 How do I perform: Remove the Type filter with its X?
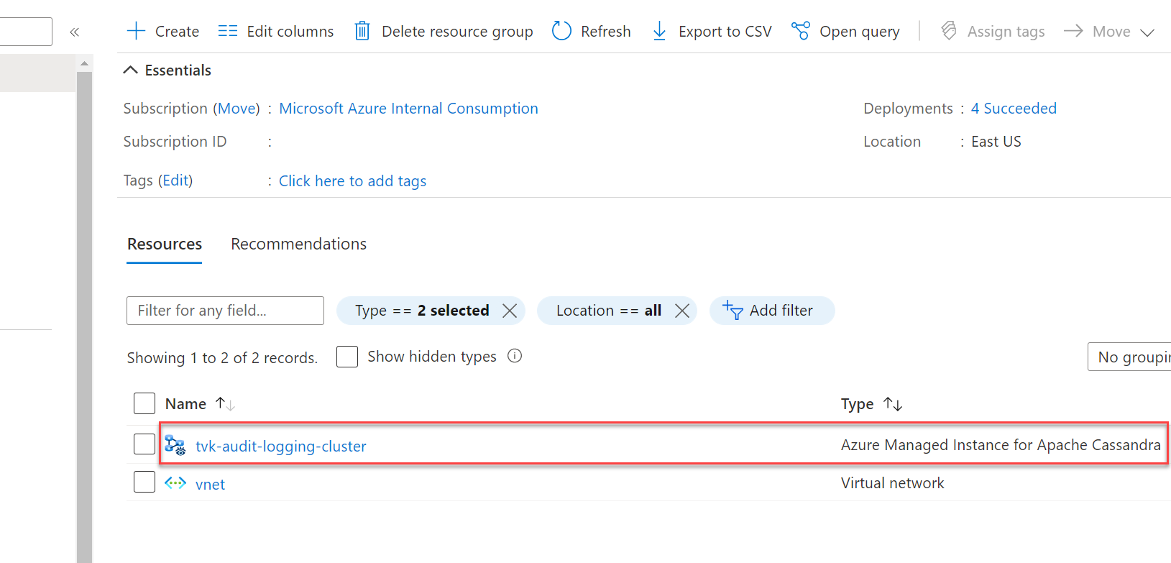(510, 311)
